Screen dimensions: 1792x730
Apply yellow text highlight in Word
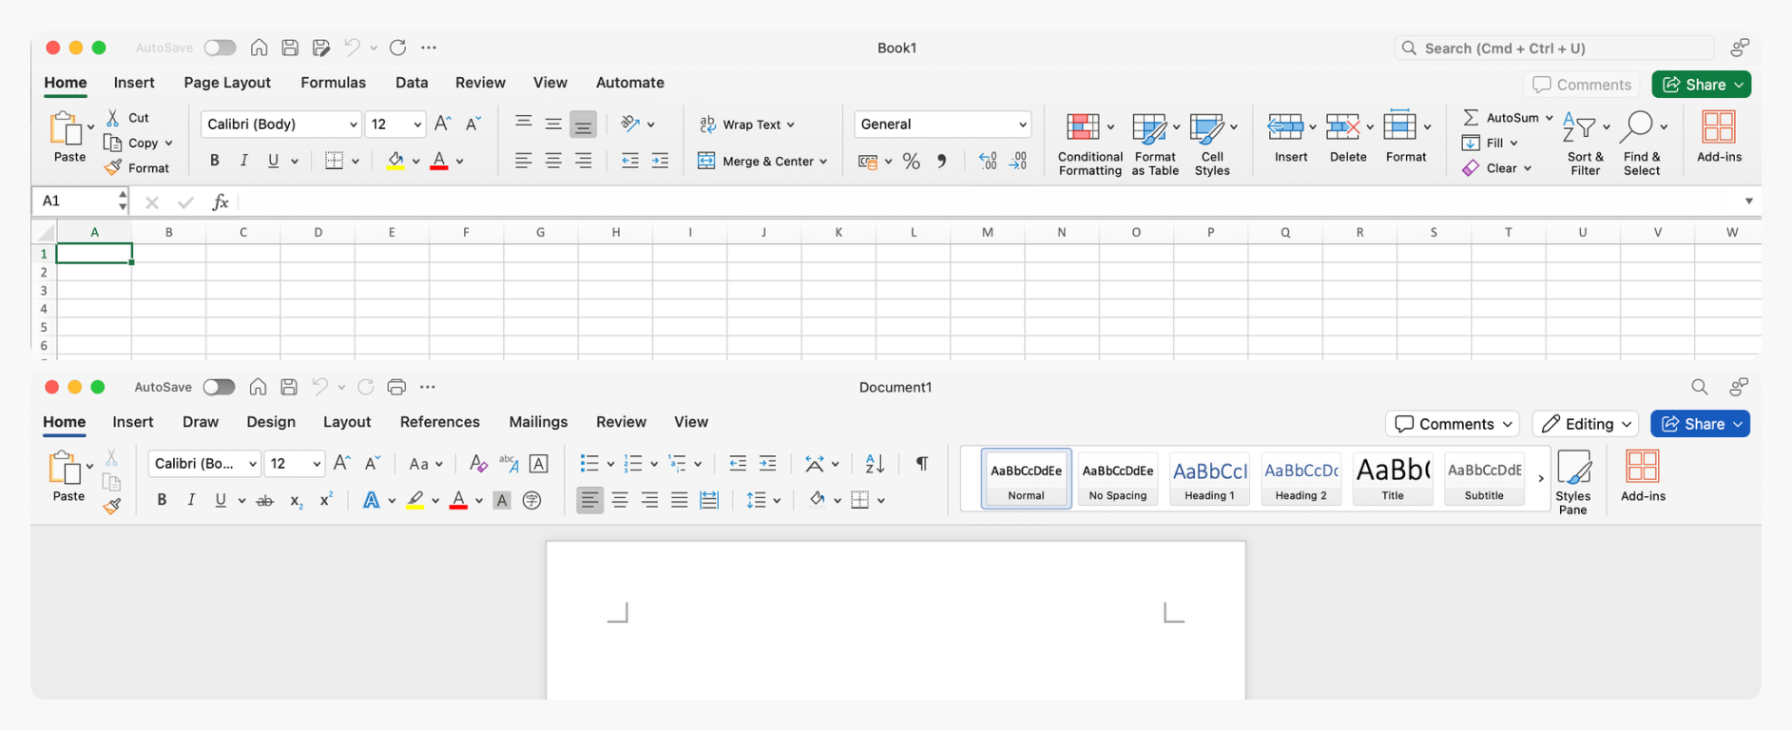click(x=415, y=500)
